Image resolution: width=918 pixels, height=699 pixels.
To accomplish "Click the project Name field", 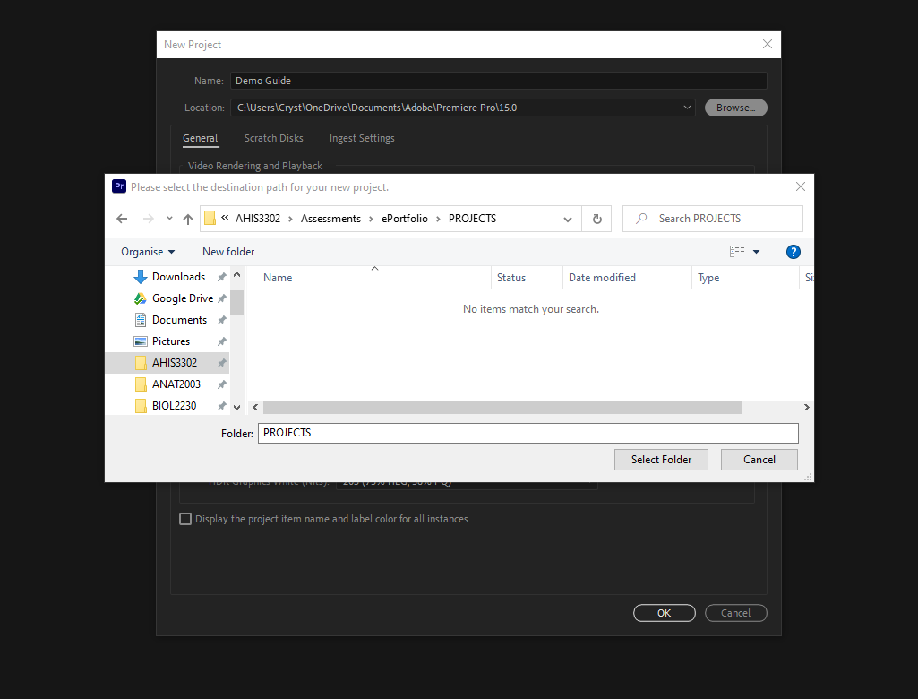I will (499, 81).
